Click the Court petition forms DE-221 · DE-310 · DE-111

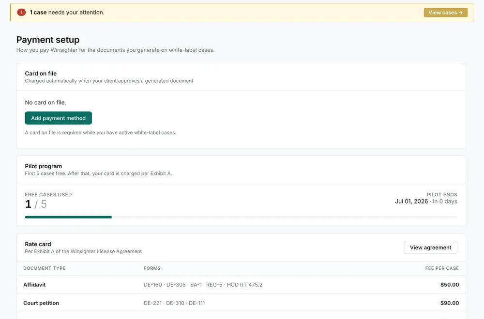click(x=174, y=303)
